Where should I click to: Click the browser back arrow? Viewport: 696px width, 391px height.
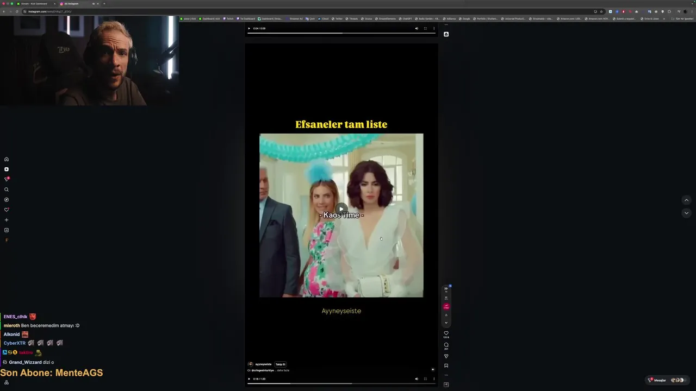pyautogui.click(x=5, y=11)
